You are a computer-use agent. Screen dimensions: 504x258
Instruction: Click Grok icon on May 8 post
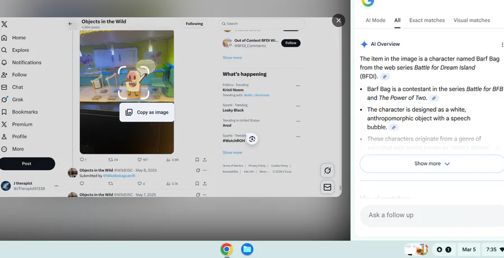click(198, 170)
